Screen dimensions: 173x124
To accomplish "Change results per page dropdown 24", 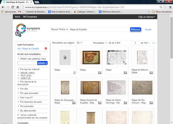I will (x=79, y=43).
